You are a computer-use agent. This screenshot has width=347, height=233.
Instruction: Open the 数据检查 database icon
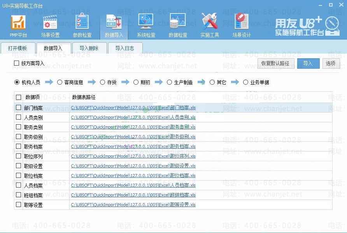pos(178,26)
